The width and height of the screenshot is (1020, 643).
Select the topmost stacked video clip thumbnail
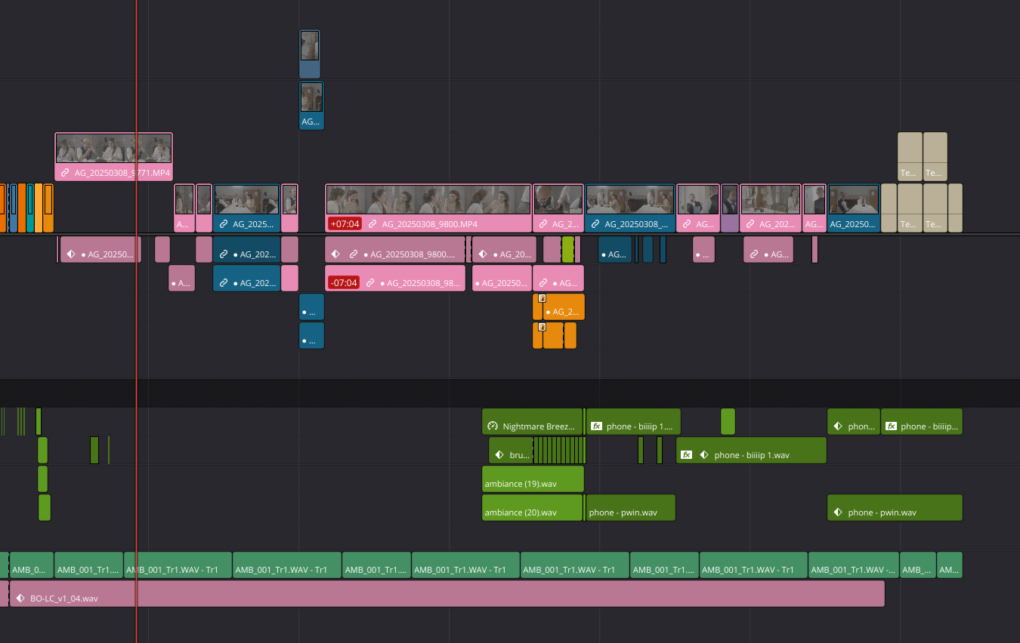click(310, 47)
